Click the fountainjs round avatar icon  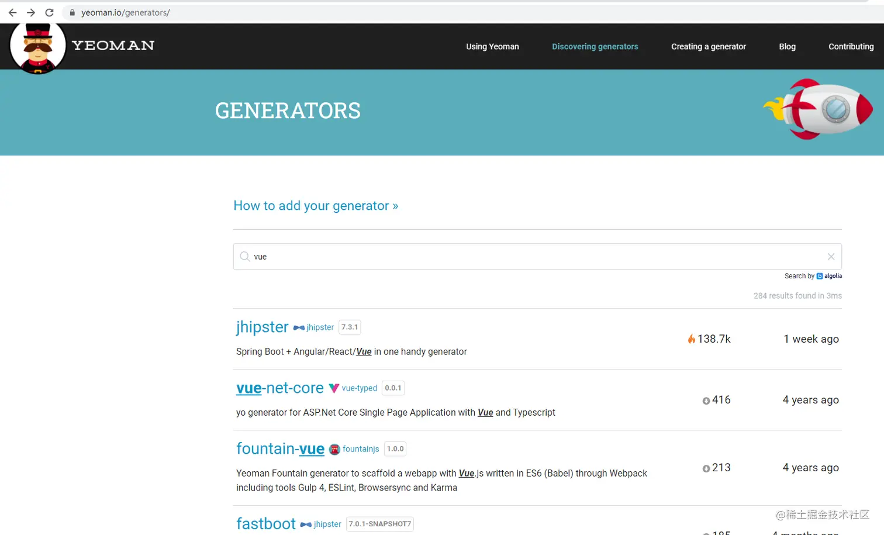[334, 449]
